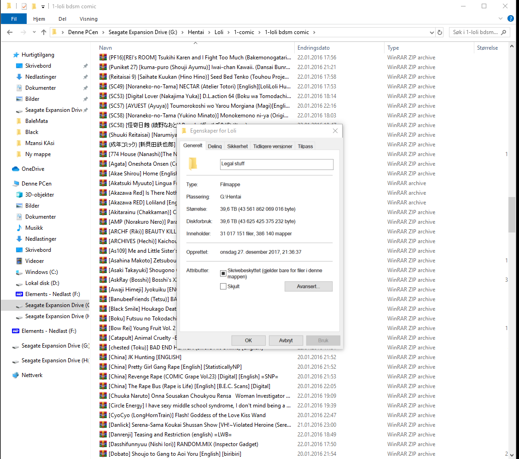Sort by Navn column header

pyautogui.click(x=195, y=48)
